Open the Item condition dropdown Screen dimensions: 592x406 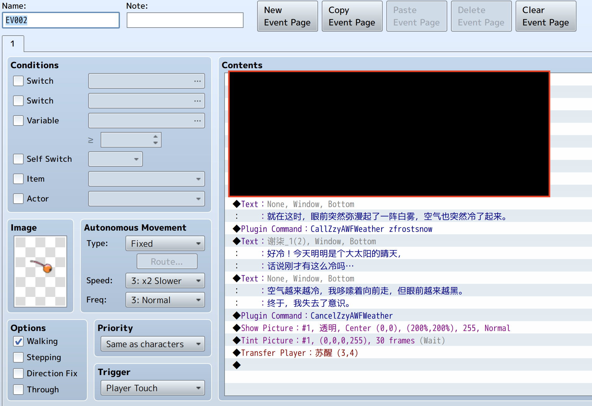click(147, 179)
